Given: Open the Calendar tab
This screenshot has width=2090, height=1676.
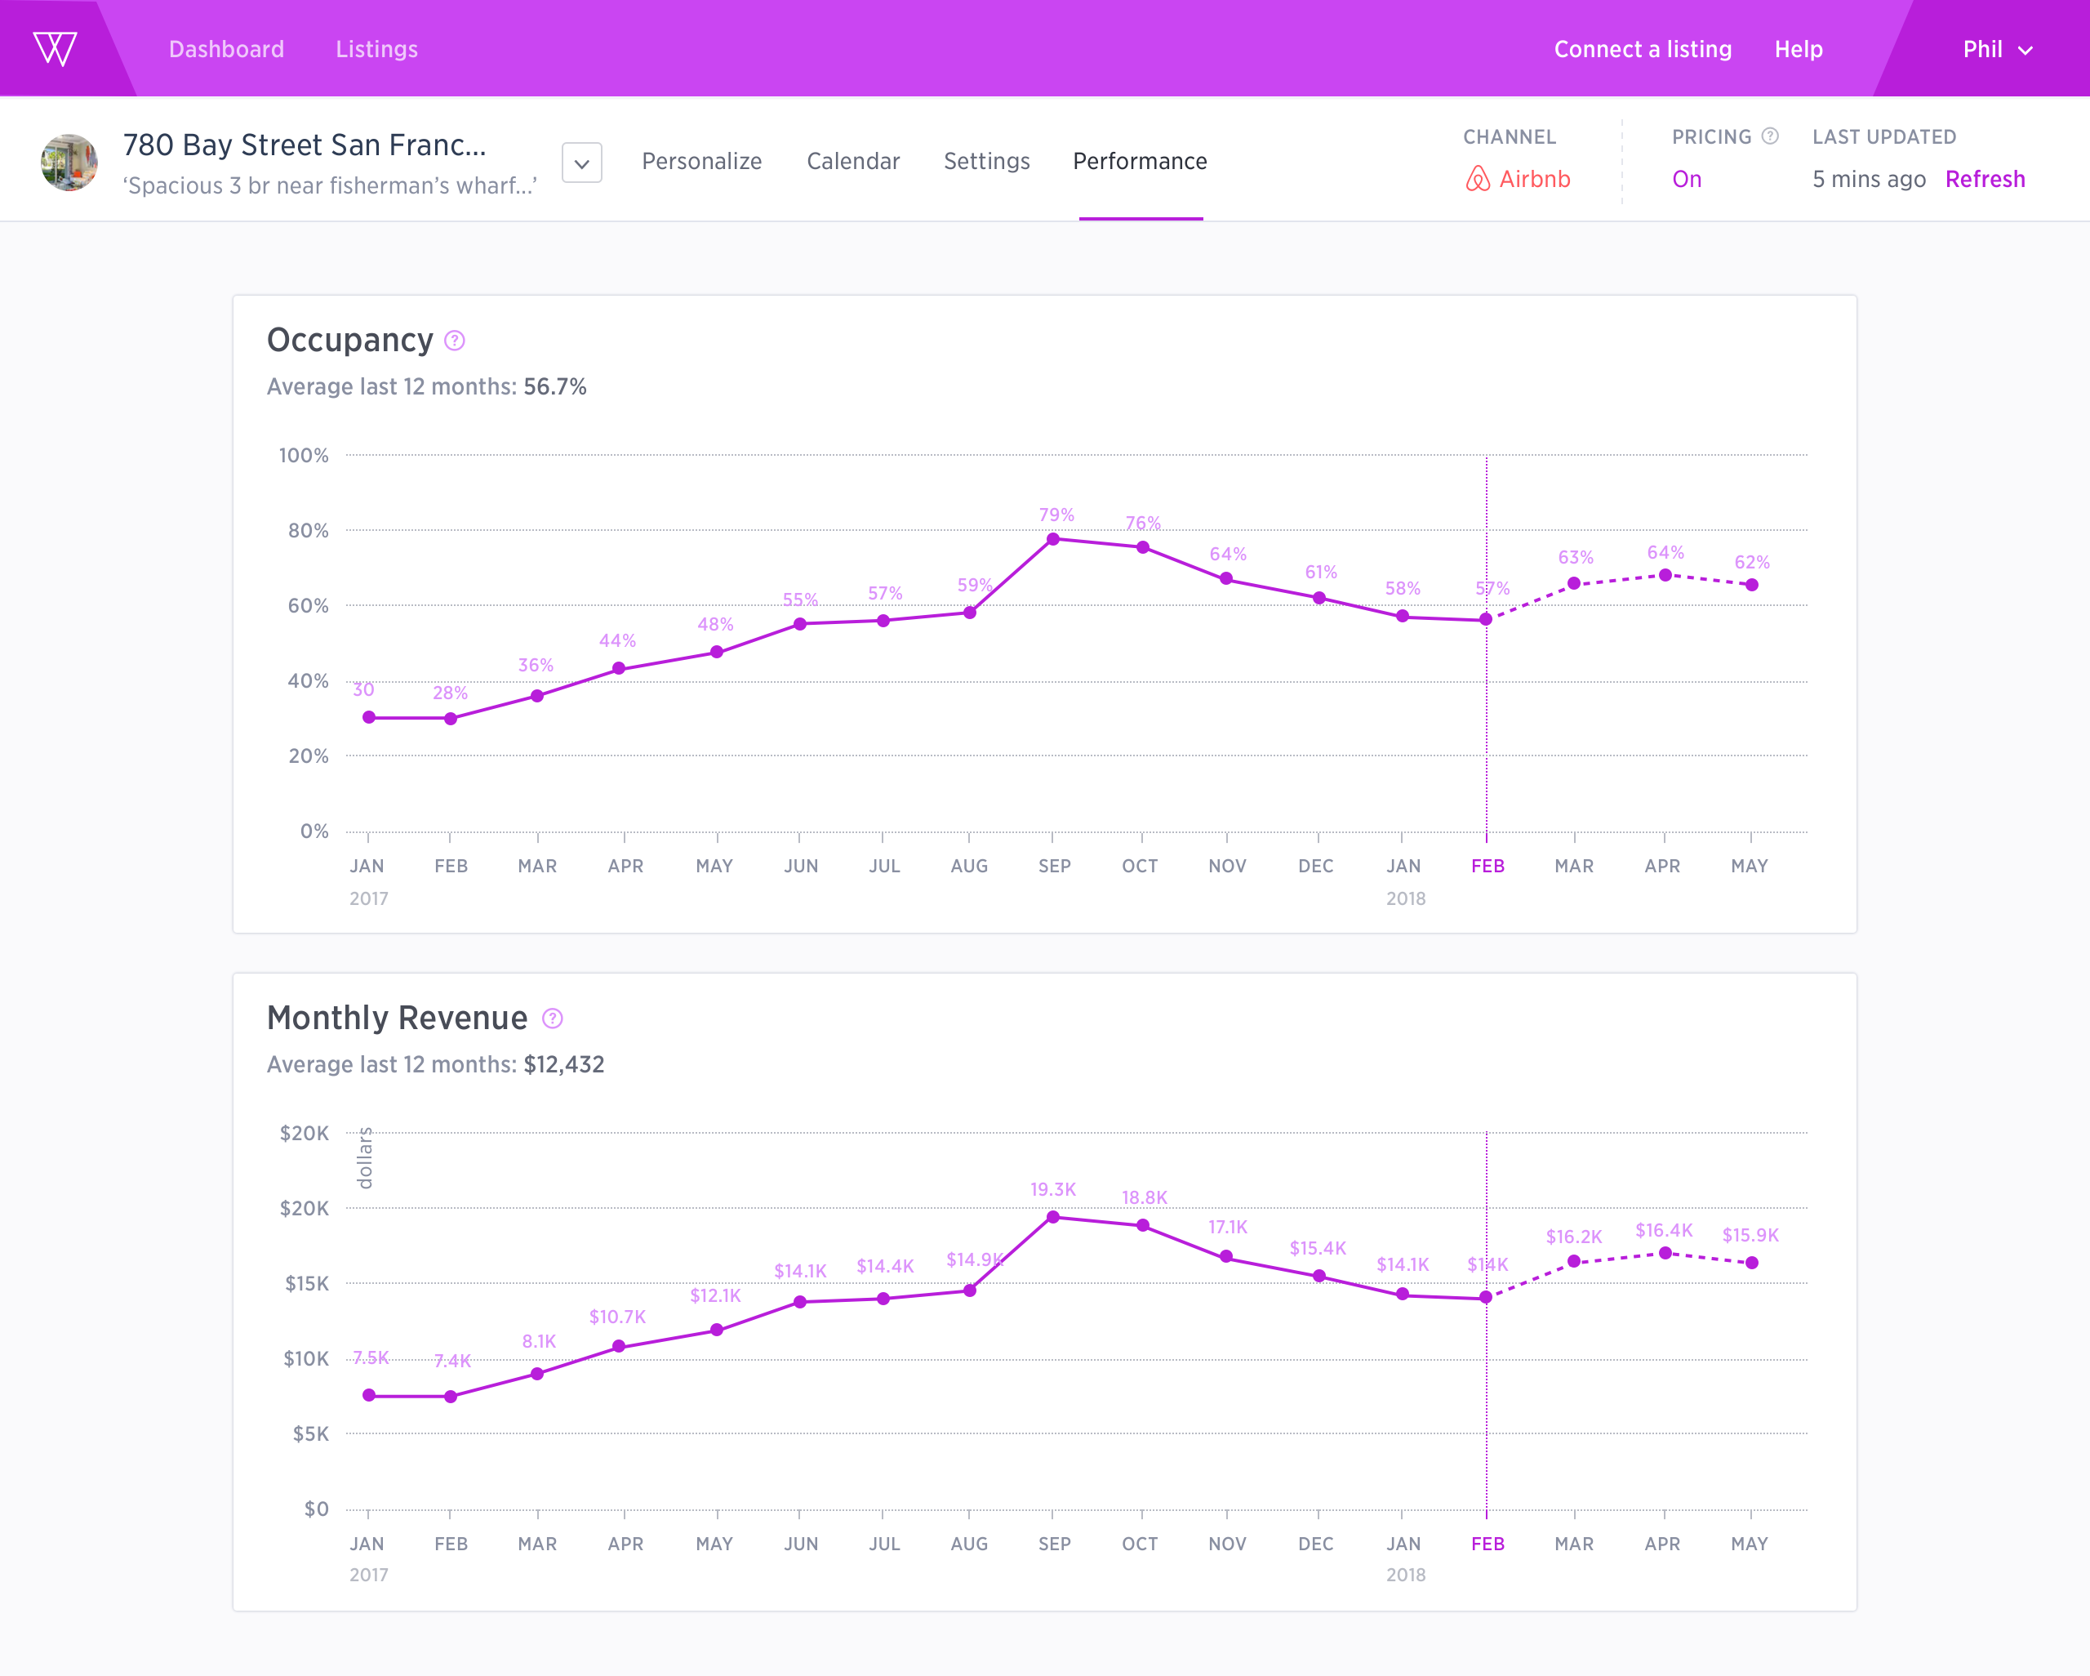Looking at the screenshot, I should [x=853, y=161].
